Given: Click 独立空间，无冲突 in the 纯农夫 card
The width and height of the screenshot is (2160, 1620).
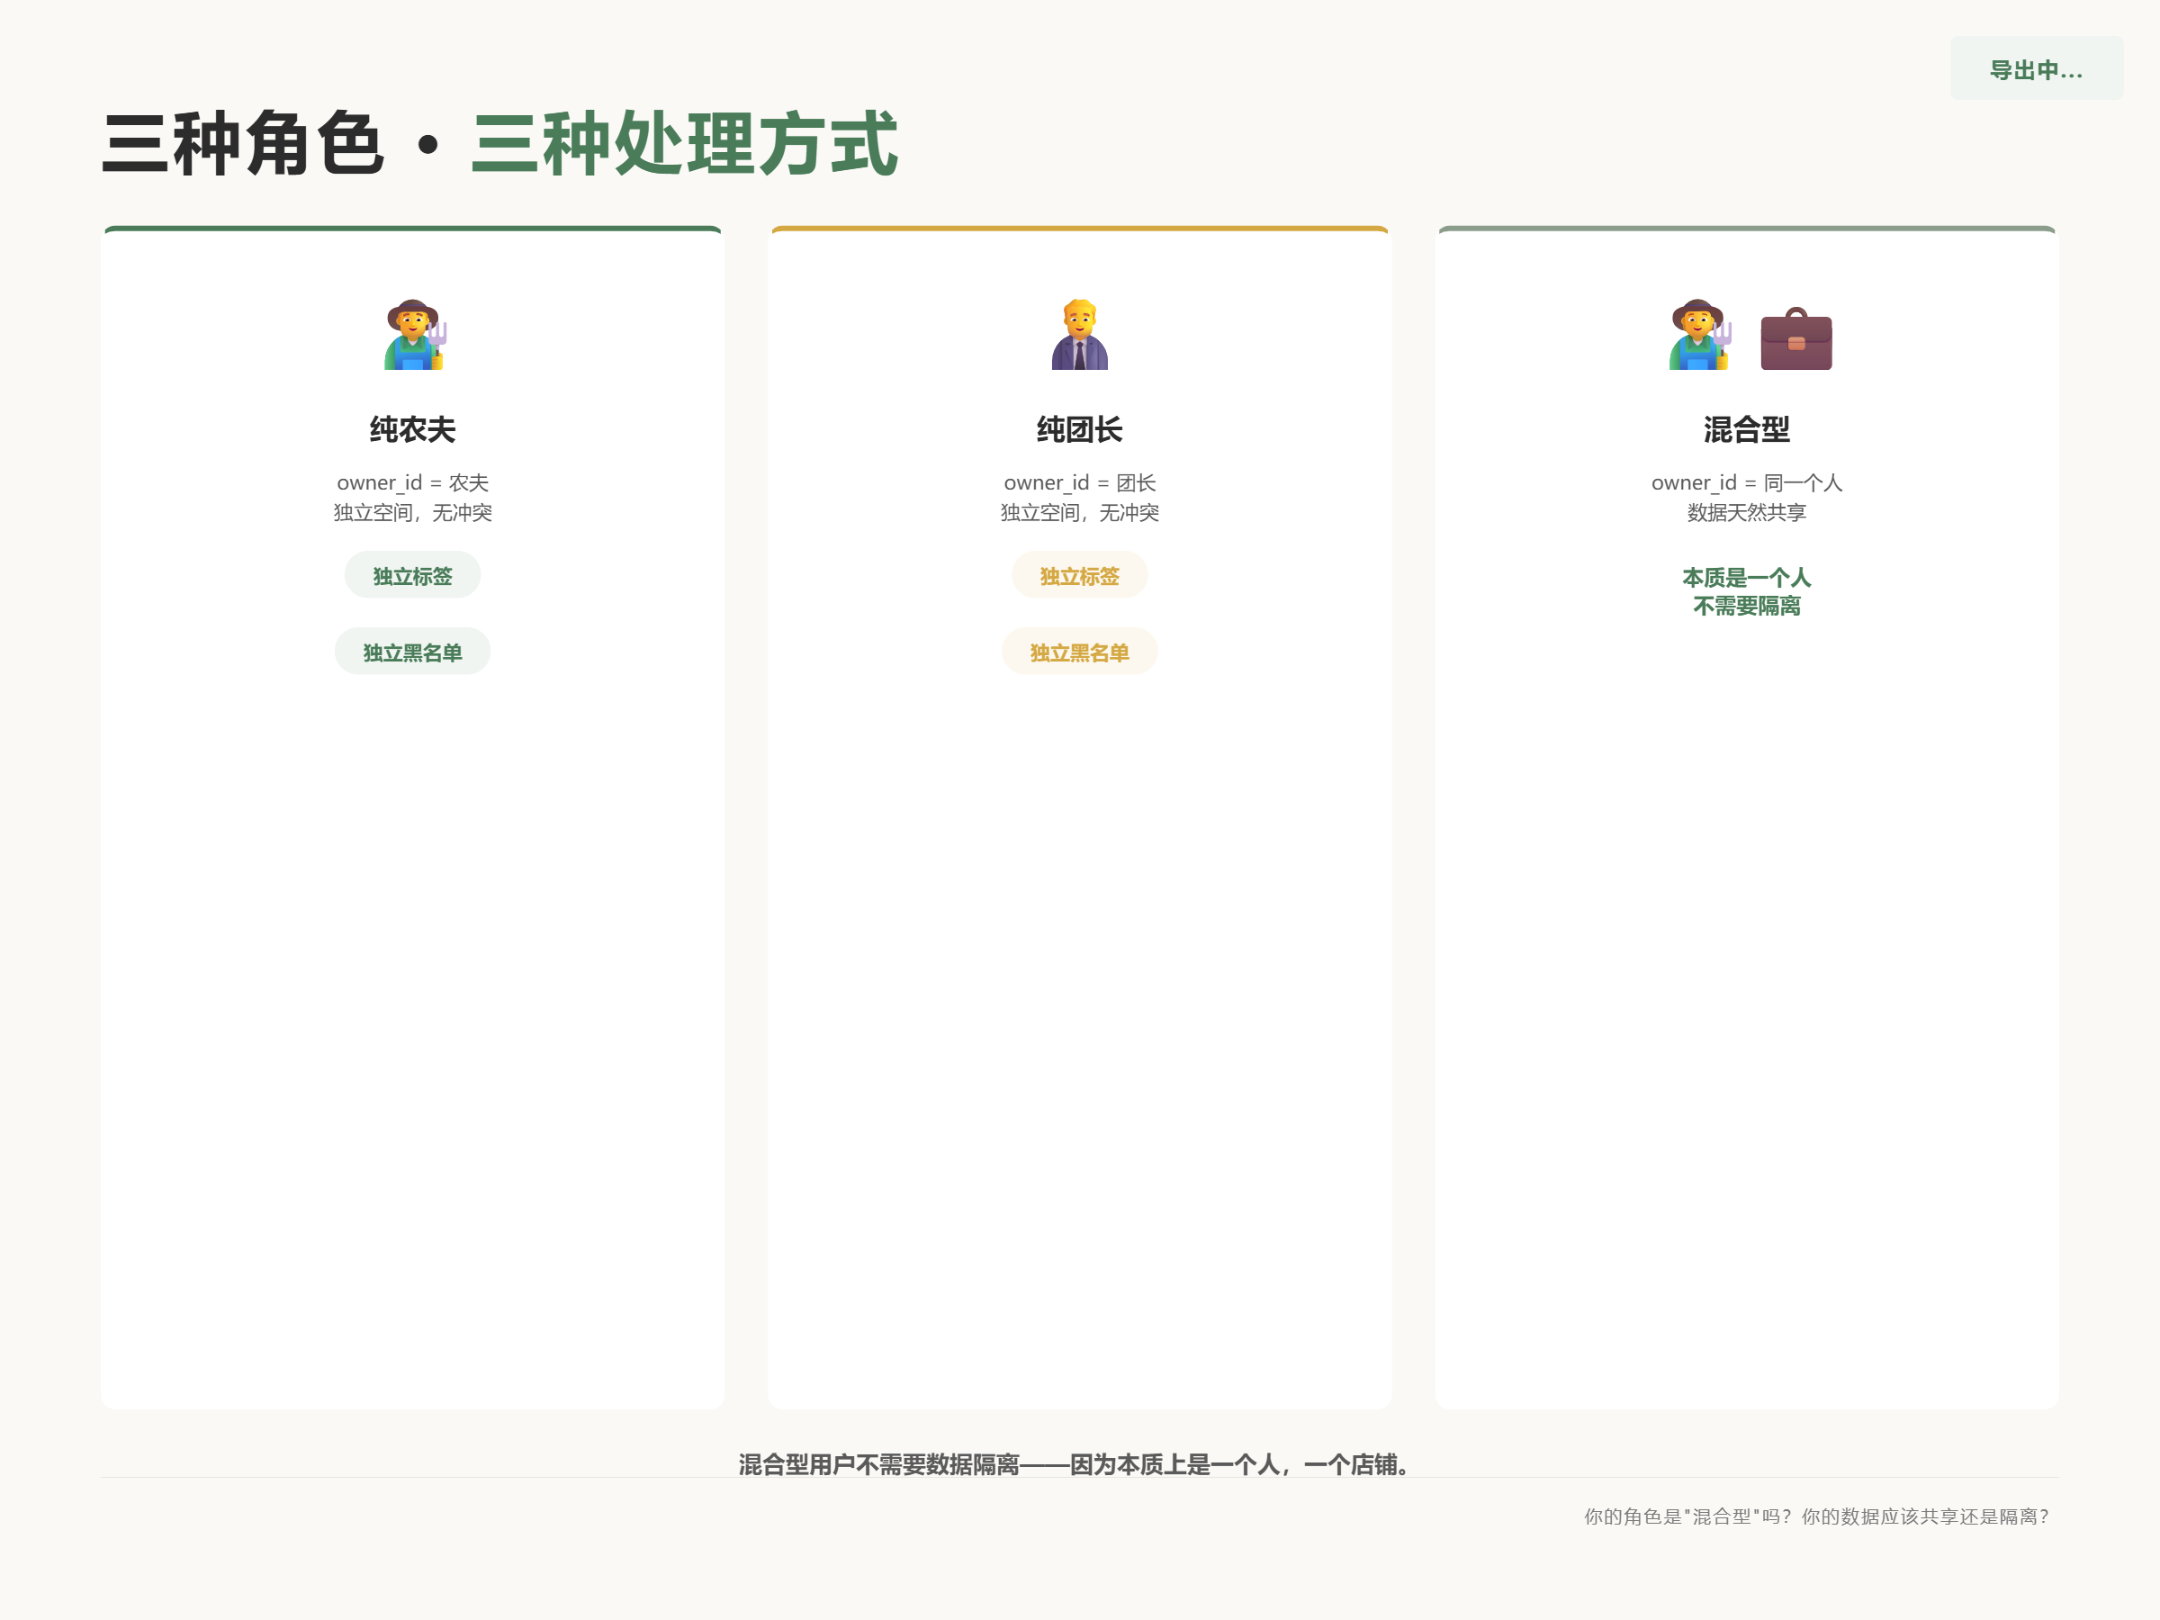Looking at the screenshot, I should pos(412,513).
